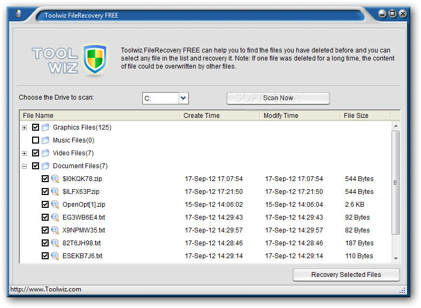Click the Toolwiz shield logo
The height and width of the screenshot is (308, 421).
pyautogui.click(x=95, y=59)
